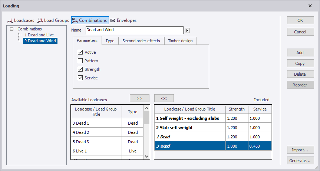Click the Copy button
This screenshot has width=320, height=171.
[x=300, y=63]
